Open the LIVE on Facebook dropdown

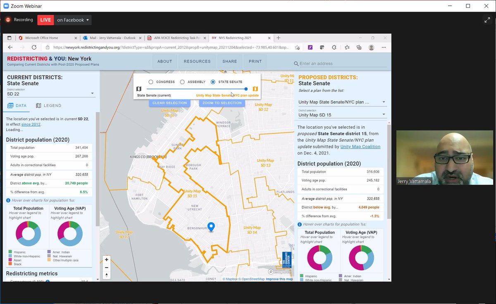coord(64,20)
